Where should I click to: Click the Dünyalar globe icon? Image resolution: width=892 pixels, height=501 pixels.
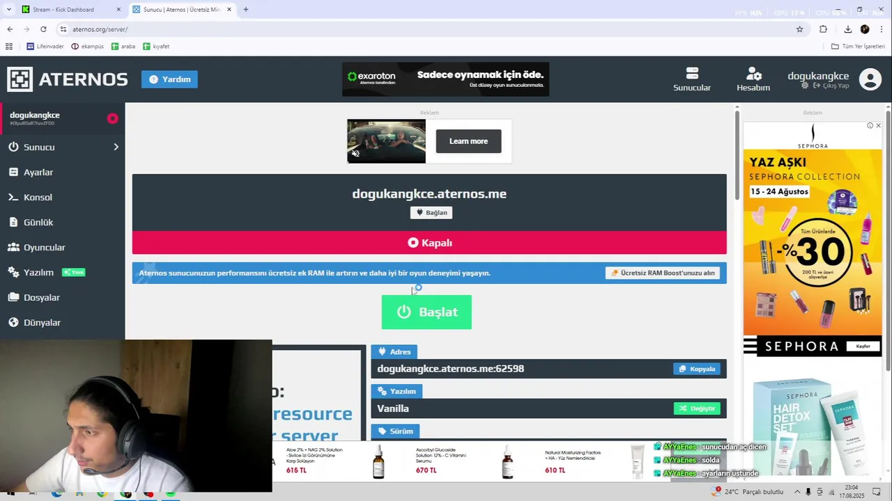pos(13,322)
